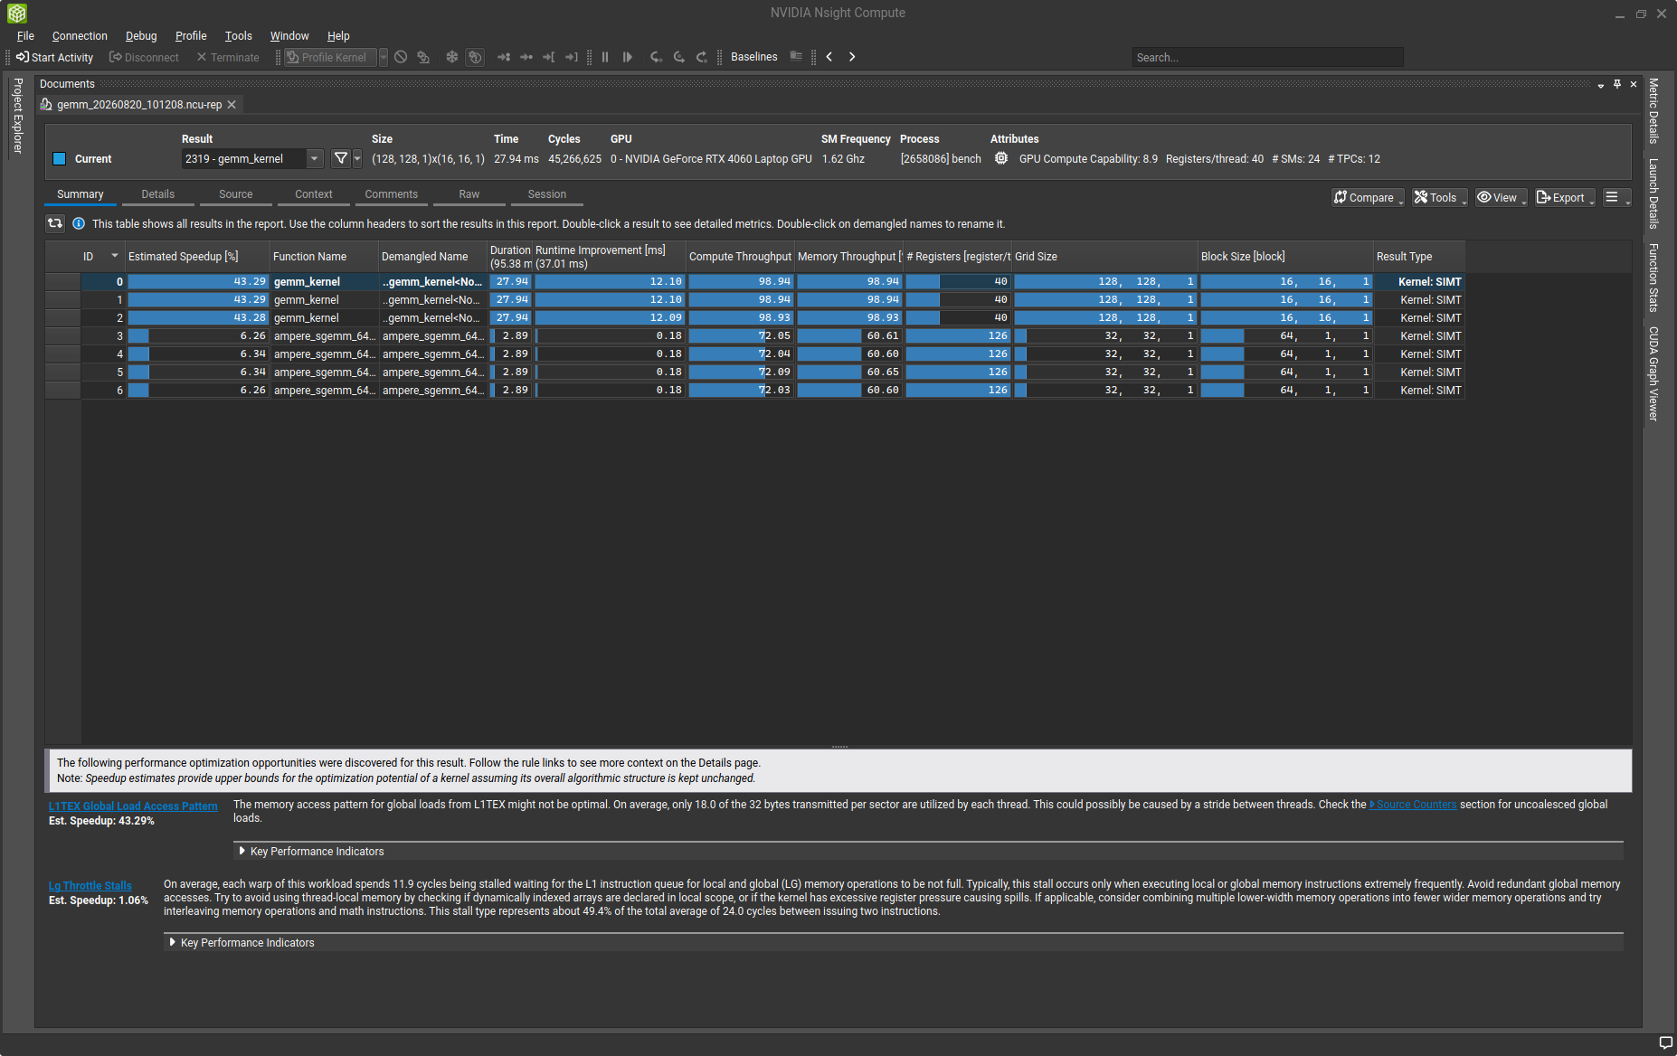Click the blue info icon
This screenshot has height=1056, width=1677.
pos(79,223)
